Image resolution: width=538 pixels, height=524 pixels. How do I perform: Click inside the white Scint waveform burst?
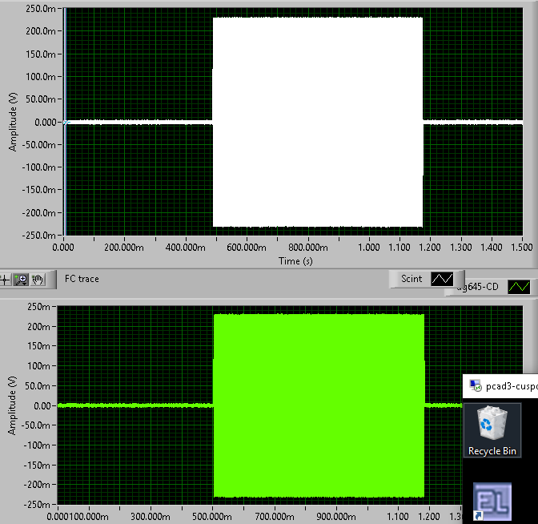click(x=317, y=122)
